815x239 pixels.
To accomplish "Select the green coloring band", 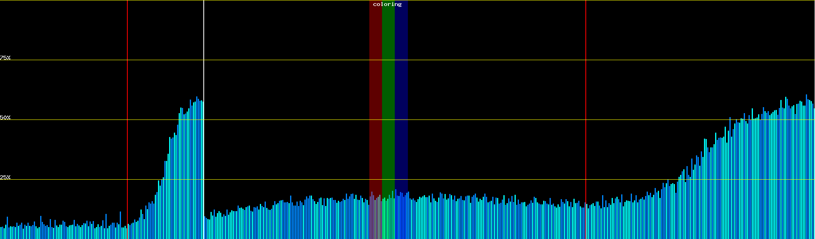I will tap(388, 100).
